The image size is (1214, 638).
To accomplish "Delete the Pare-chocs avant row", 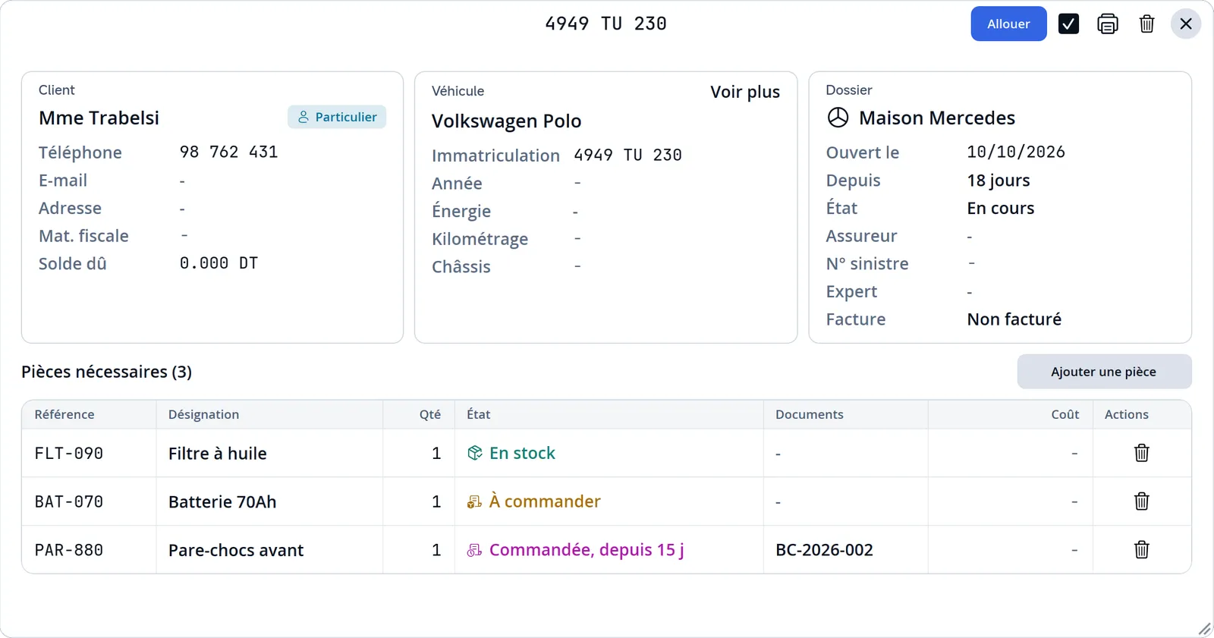I will coord(1142,550).
